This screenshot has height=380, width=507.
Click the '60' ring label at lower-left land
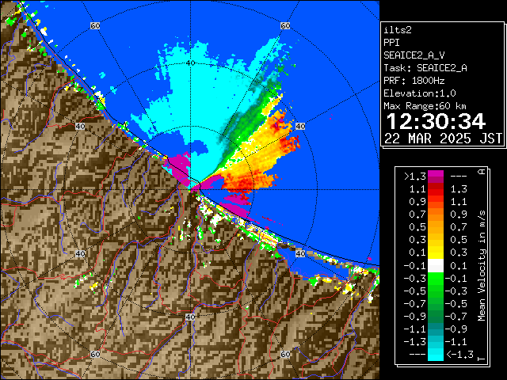click(x=95, y=354)
